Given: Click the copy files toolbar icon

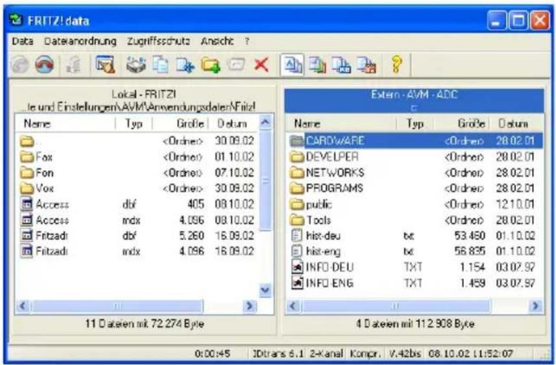Looking at the screenshot, I should point(161,65).
